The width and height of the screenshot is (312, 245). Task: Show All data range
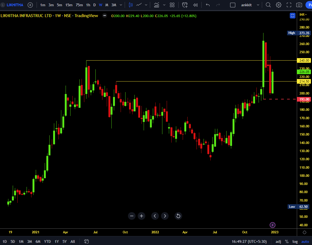73,241
